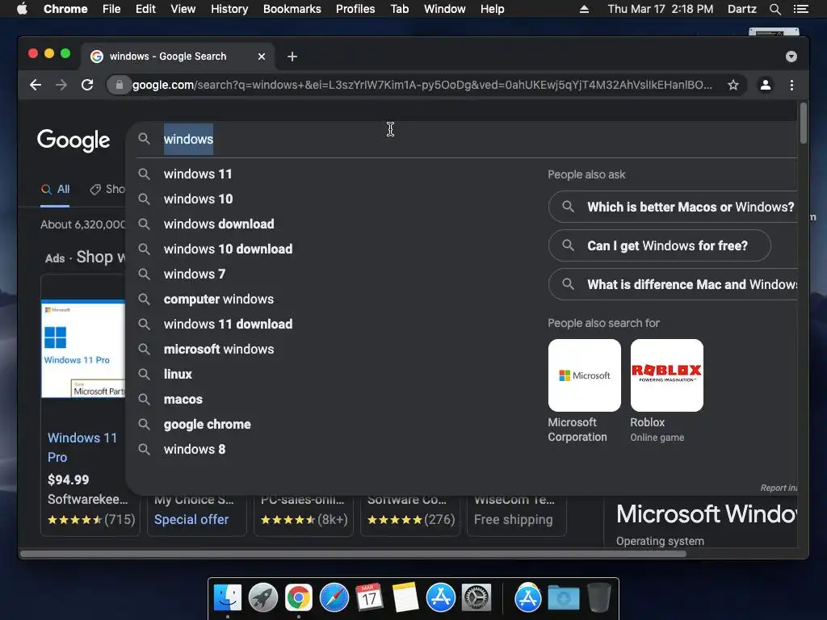This screenshot has width=827, height=620.
Task: Click the magnifier icon in the search box
Action: pos(144,139)
